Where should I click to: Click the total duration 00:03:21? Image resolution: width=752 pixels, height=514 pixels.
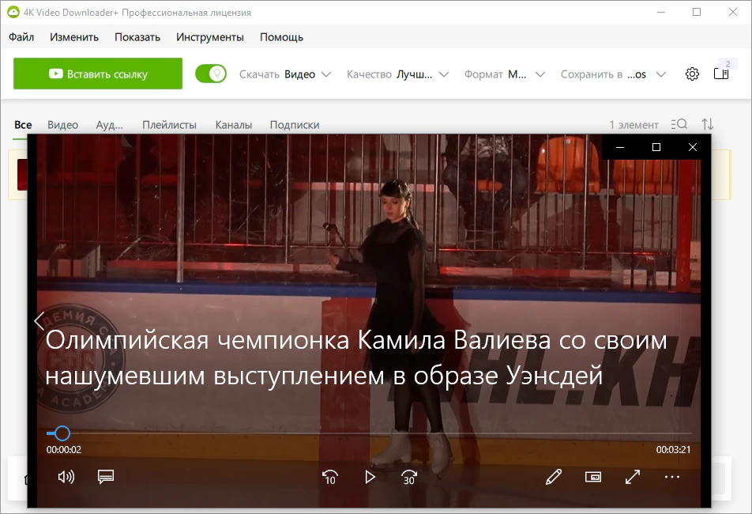673,450
